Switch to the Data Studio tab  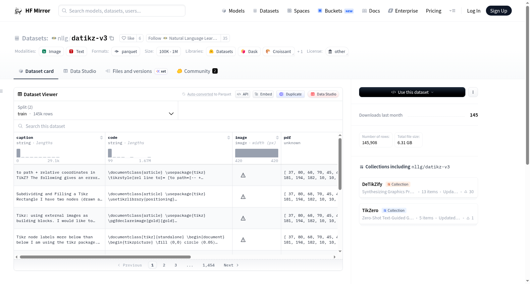80,71
